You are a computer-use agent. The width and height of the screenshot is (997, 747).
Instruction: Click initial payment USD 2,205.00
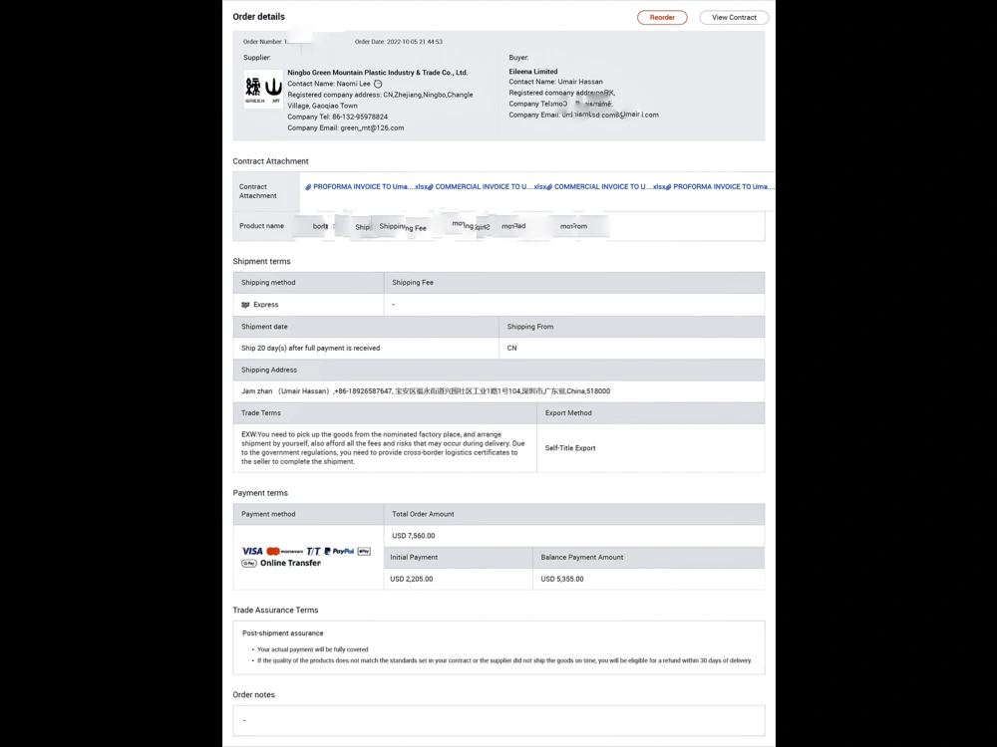(412, 579)
